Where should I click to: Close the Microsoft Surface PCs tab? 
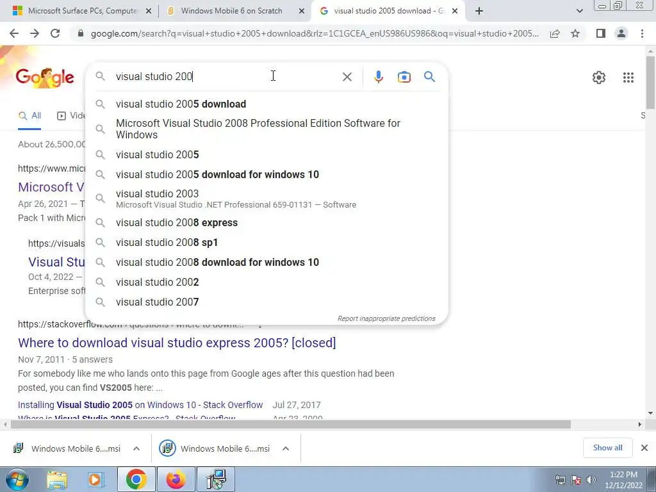148,12
